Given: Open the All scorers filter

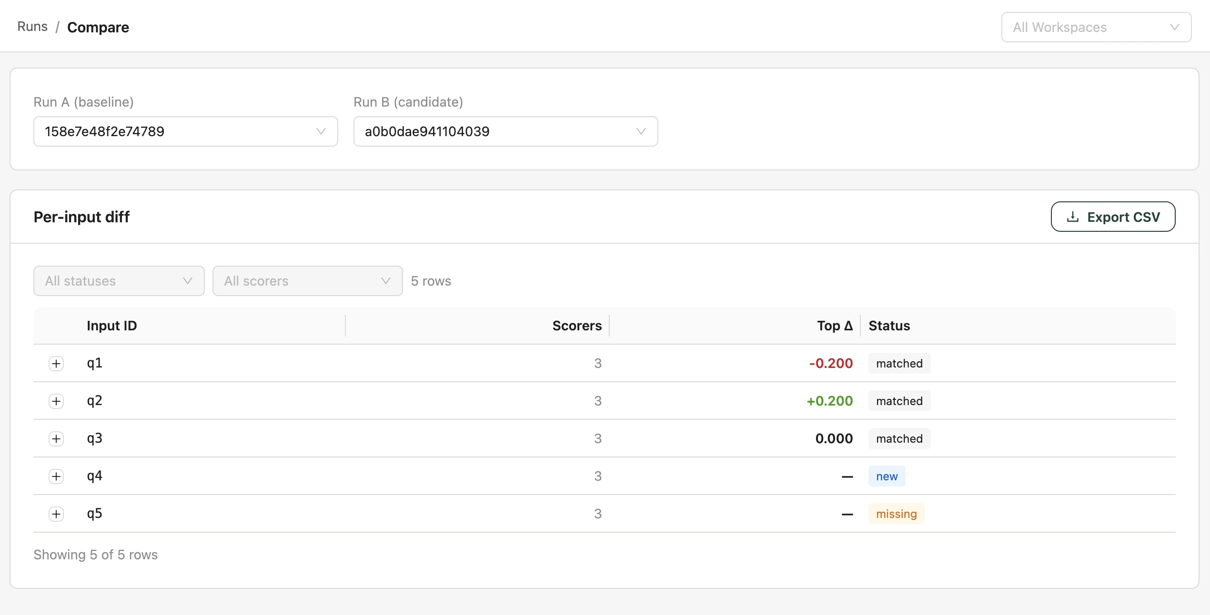Looking at the screenshot, I should [x=308, y=281].
